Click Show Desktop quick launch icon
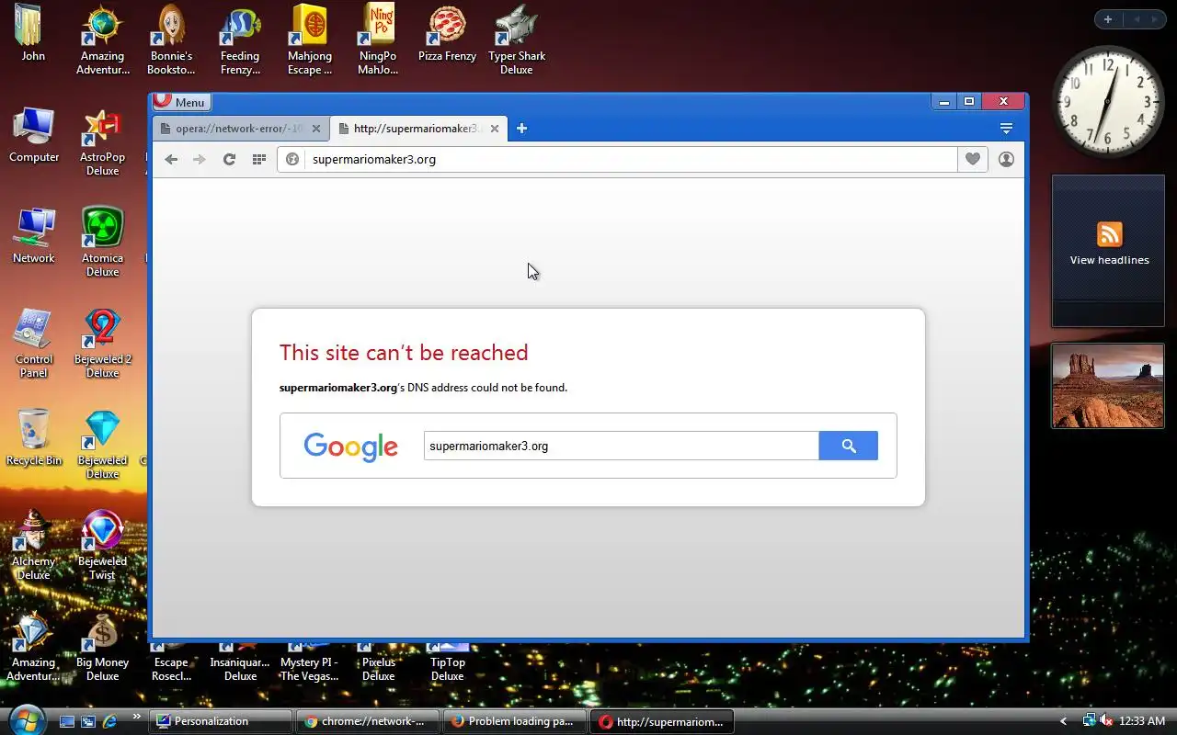Viewport: 1177px width, 735px height. (66, 721)
